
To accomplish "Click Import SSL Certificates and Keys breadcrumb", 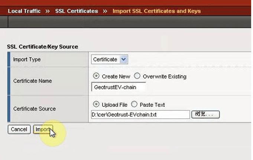I will click(156, 11).
